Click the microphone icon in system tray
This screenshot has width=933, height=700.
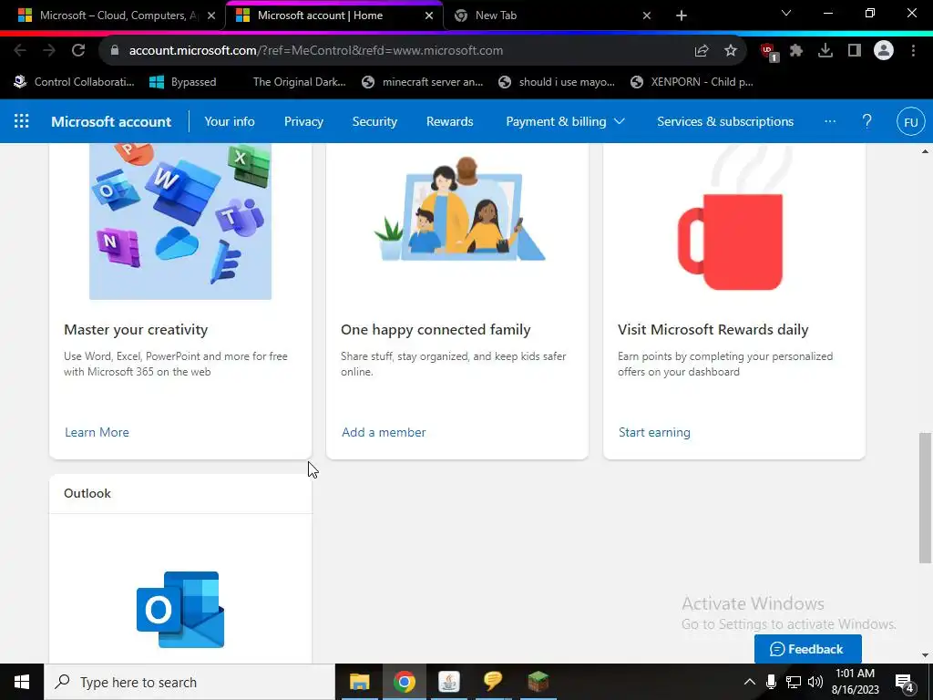[771, 682]
